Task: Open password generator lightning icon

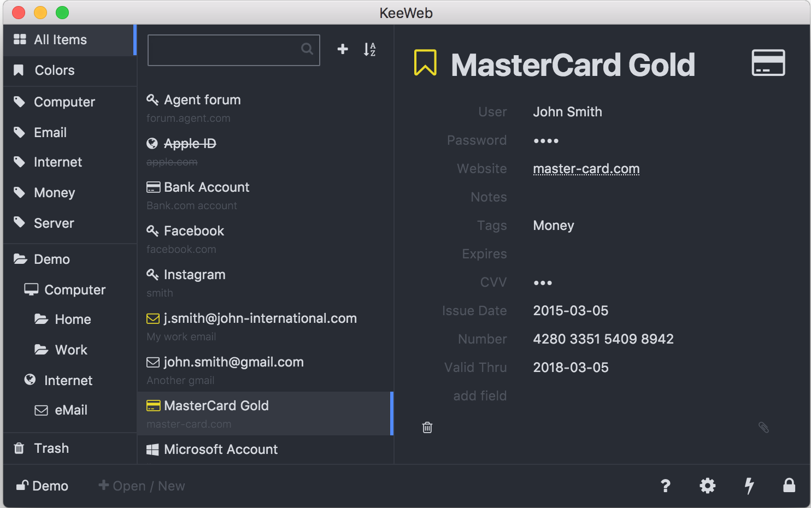Action: tap(749, 486)
